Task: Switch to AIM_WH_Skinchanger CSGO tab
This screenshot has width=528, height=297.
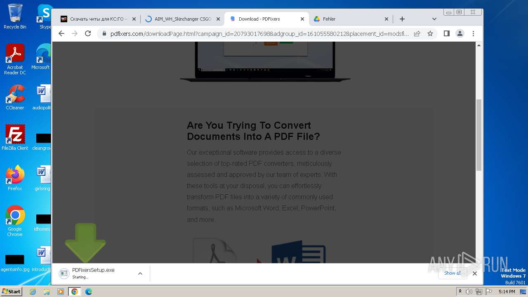Action: 182,19
